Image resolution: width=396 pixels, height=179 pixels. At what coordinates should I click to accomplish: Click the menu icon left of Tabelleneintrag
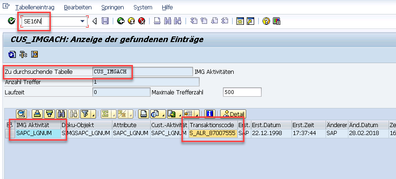point(6,6)
